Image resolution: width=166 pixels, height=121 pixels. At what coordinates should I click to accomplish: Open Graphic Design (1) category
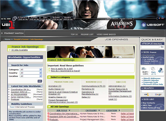(57, 97)
